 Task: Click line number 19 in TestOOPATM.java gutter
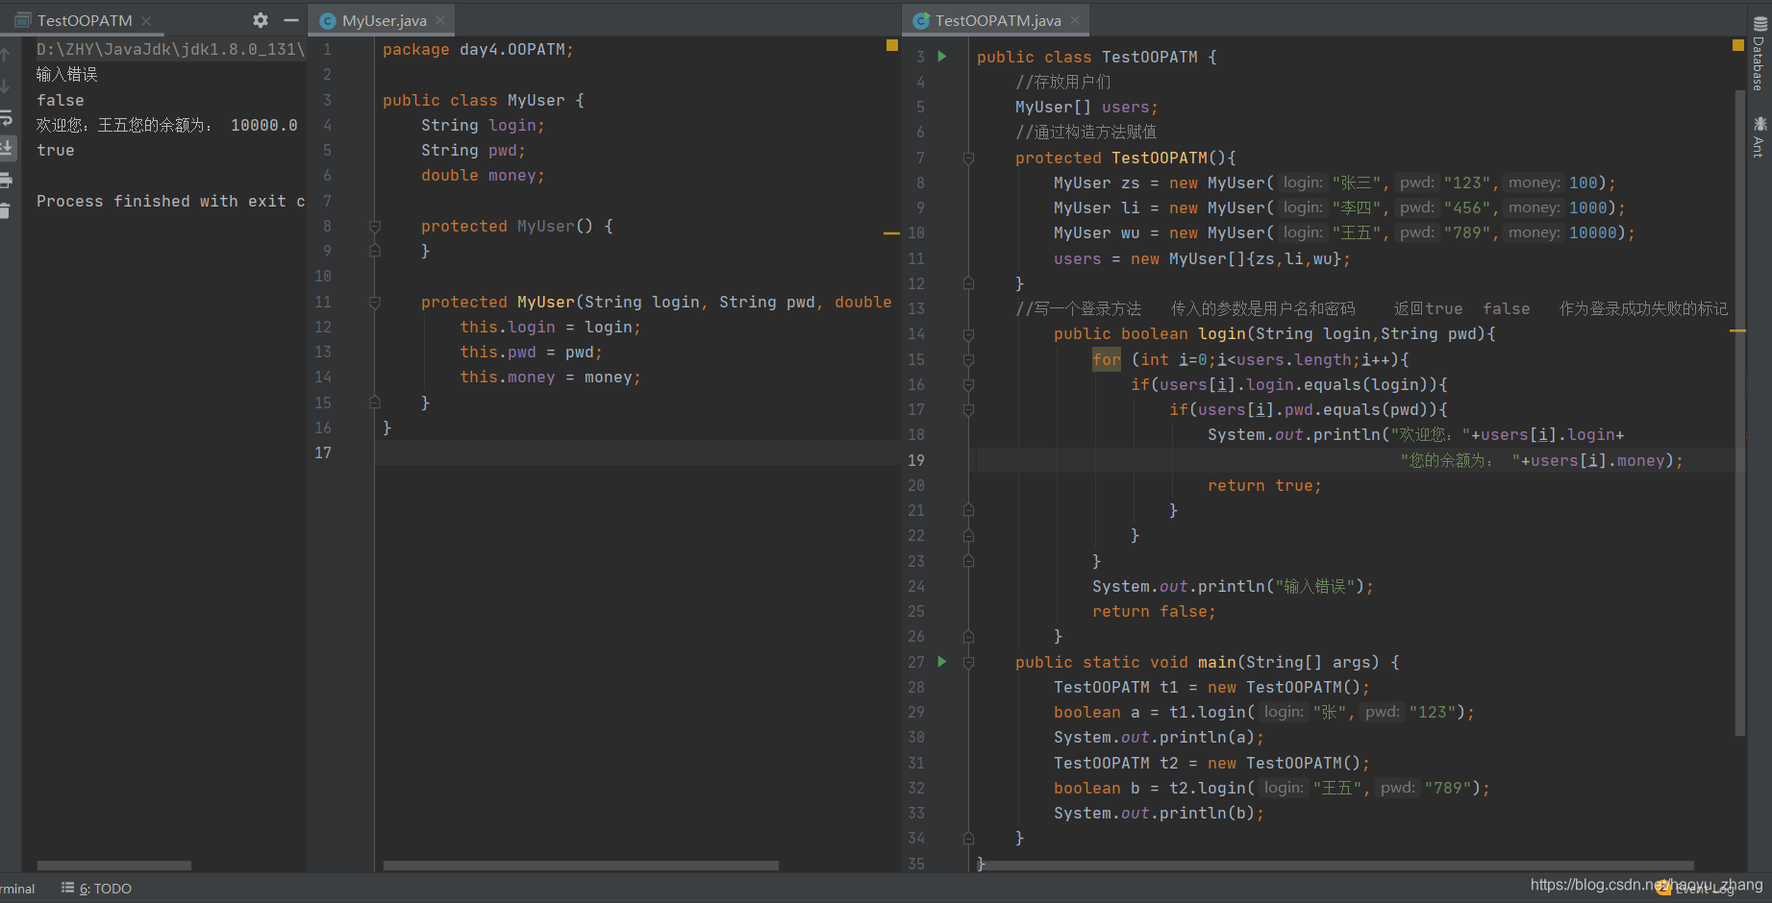pos(916,460)
